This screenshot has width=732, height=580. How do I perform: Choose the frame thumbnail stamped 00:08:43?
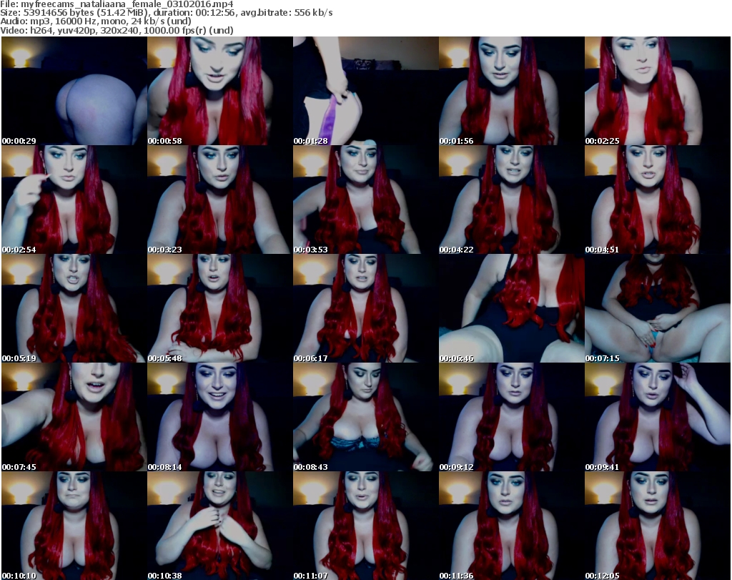[365, 417]
